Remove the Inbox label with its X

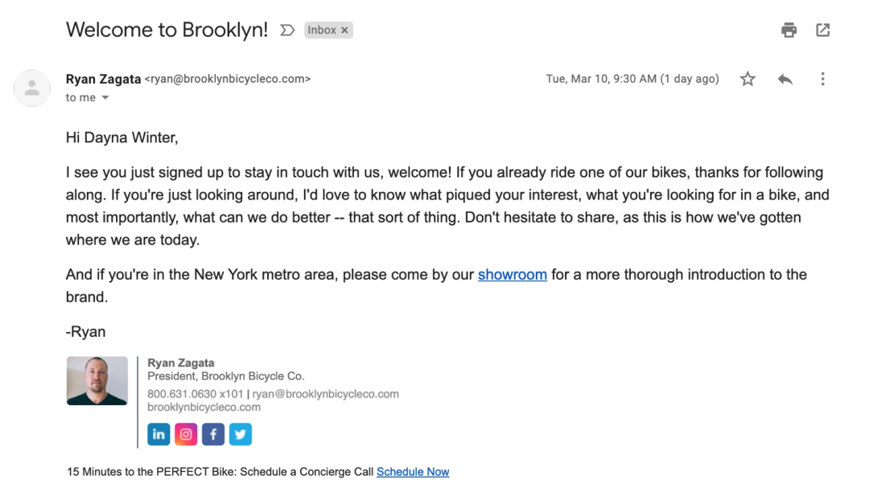[x=345, y=31]
